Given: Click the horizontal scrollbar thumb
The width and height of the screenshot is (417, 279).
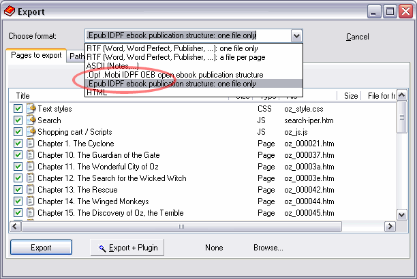Looking at the screenshot, I should click(x=182, y=227).
